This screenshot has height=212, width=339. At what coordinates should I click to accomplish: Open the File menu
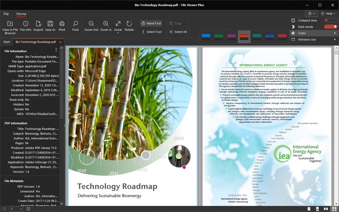[x=6, y=14]
